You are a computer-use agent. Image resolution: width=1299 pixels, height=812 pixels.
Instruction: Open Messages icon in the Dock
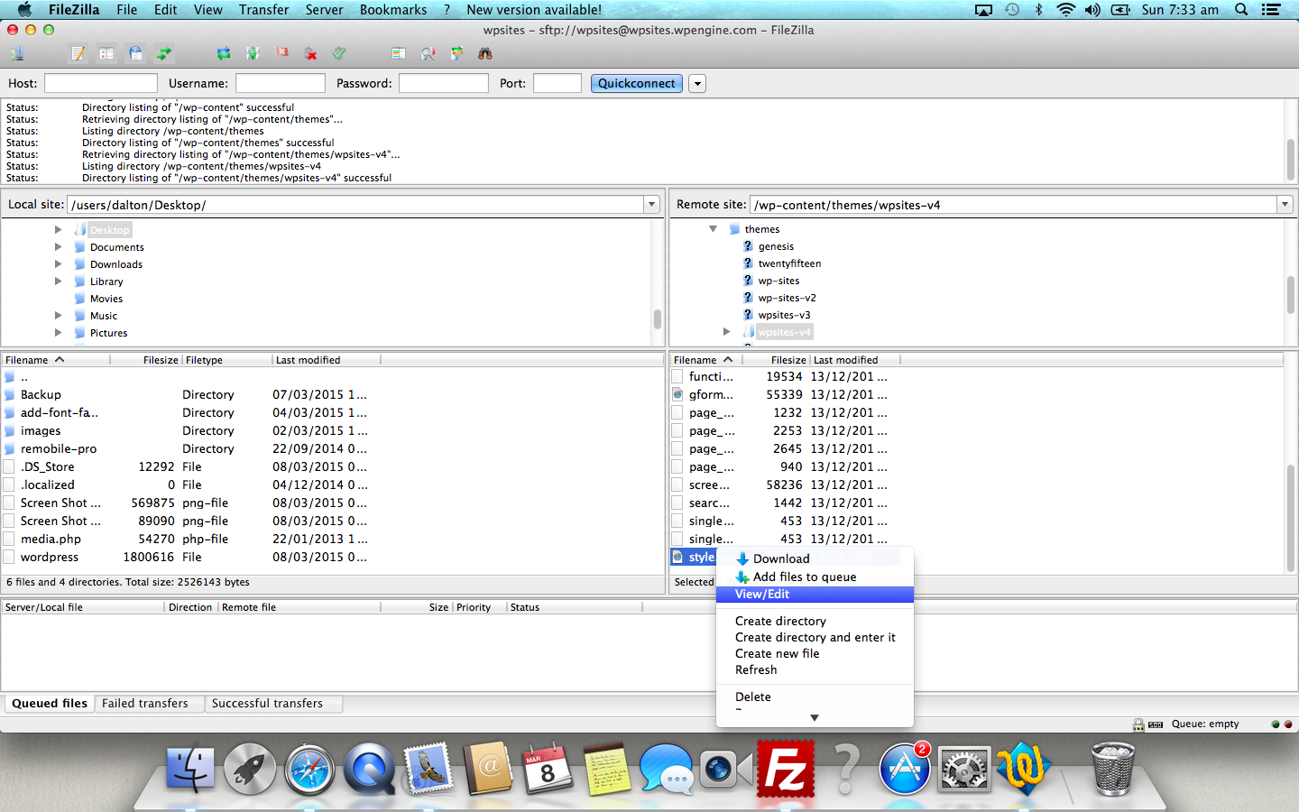667,770
